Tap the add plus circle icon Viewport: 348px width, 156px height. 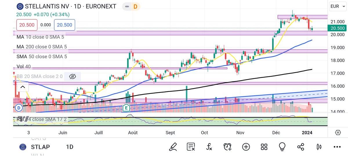246,147
